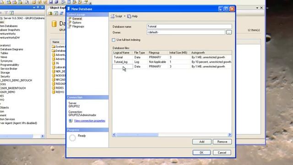This screenshot has width=293, height=165.
Task: Select the System folder in details list
Action: [58, 47]
